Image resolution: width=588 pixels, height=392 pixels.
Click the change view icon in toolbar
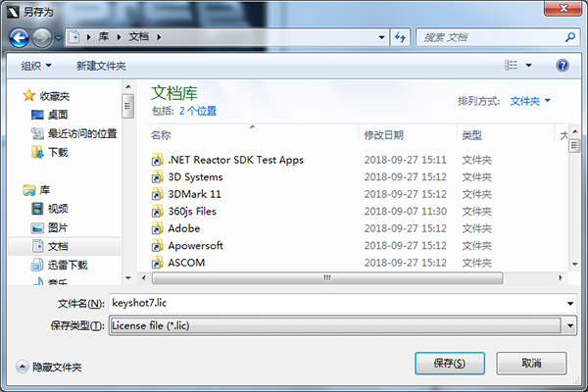511,66
